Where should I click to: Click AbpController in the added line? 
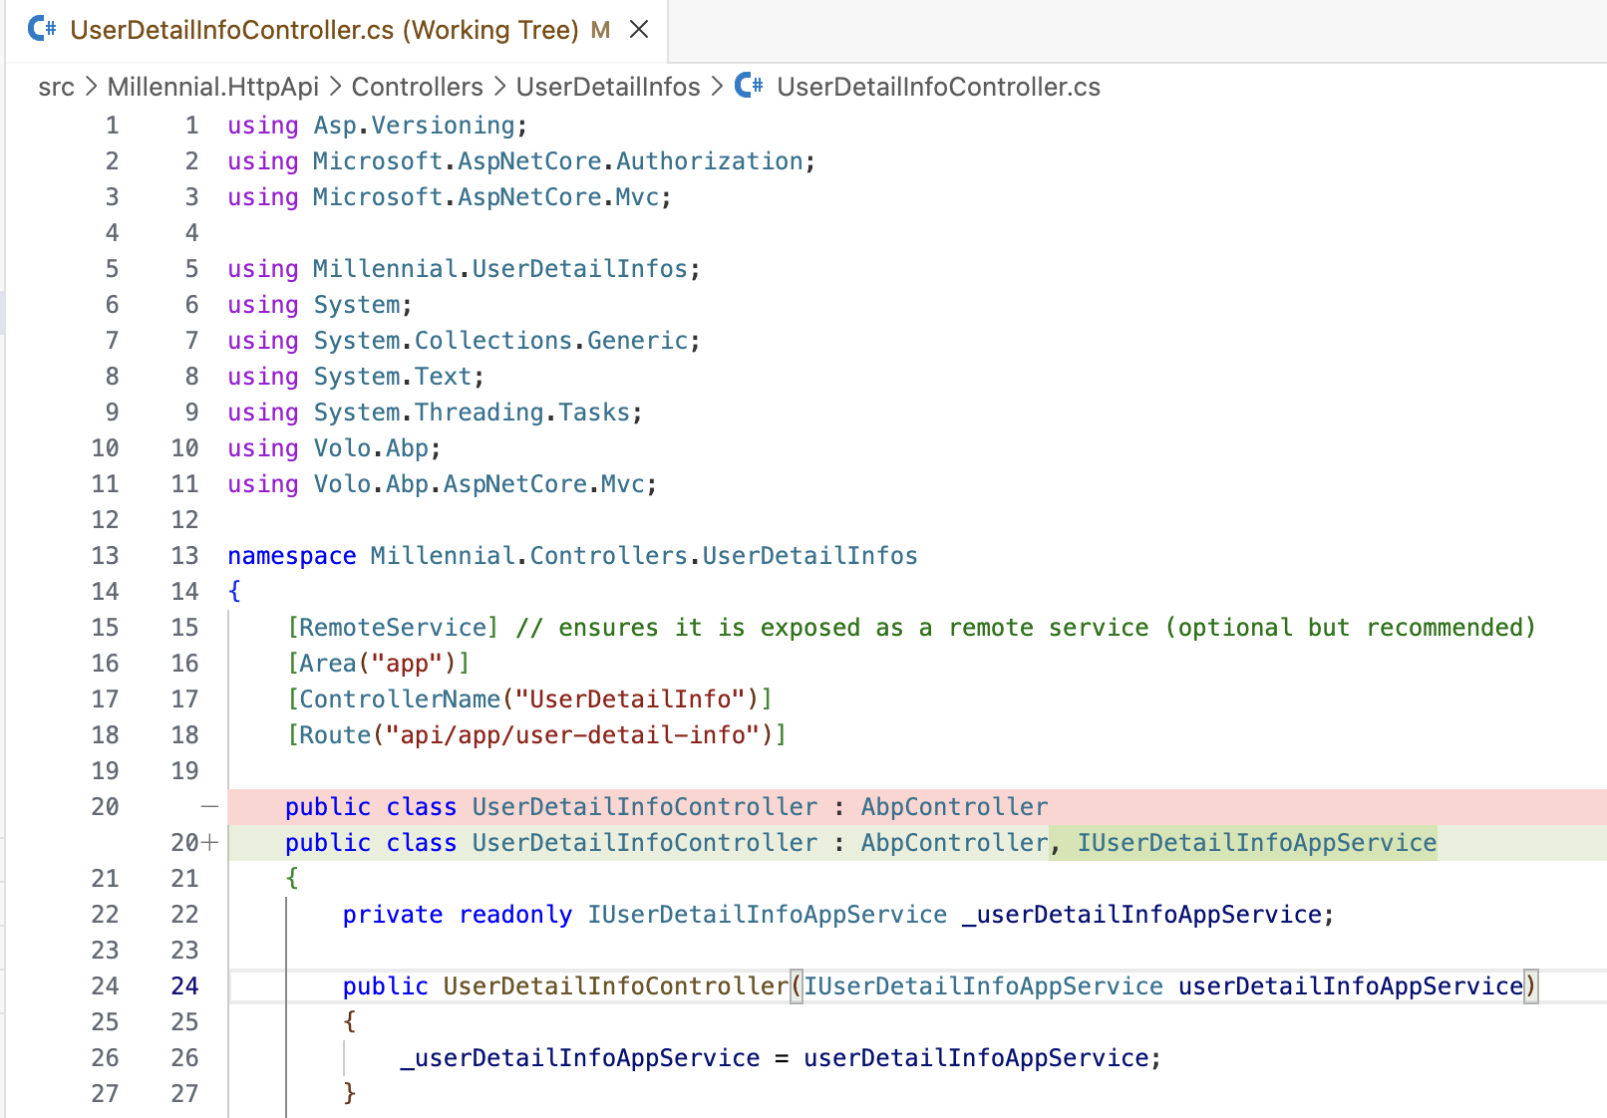click(954, 842)
